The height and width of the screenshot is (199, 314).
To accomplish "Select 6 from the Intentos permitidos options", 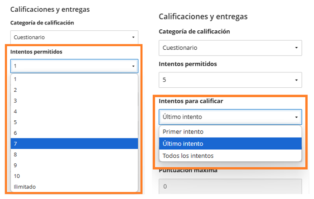I will [x=74, y=133].
